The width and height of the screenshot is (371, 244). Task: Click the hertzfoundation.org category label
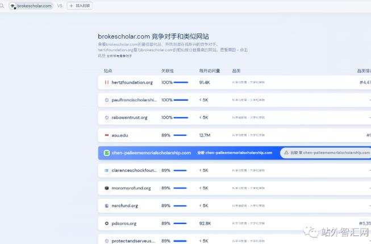pyautogui.click(x=248, y=82)
